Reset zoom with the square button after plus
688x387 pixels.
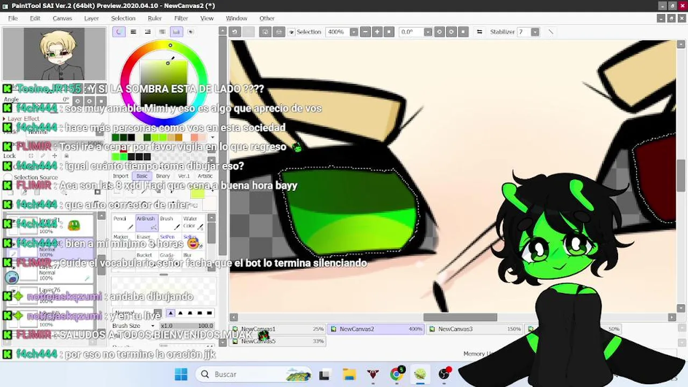click(x=389, y=32)
